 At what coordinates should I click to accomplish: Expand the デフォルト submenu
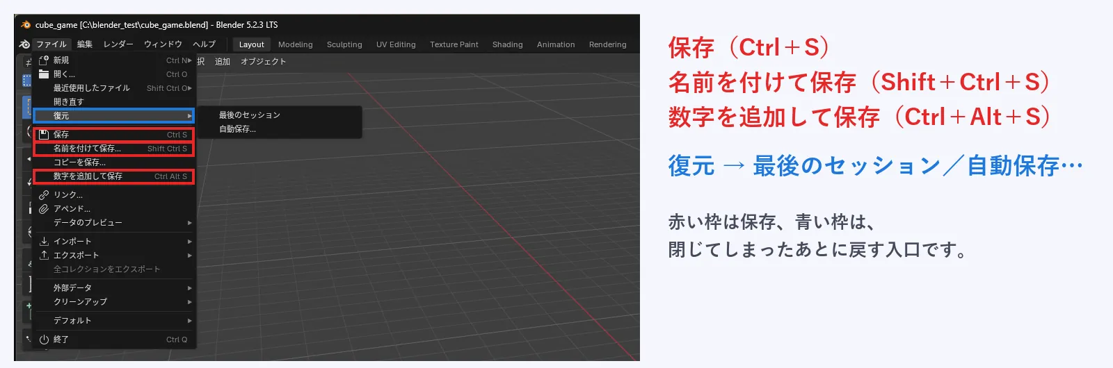pyautogui.click(x=115, y=321)
